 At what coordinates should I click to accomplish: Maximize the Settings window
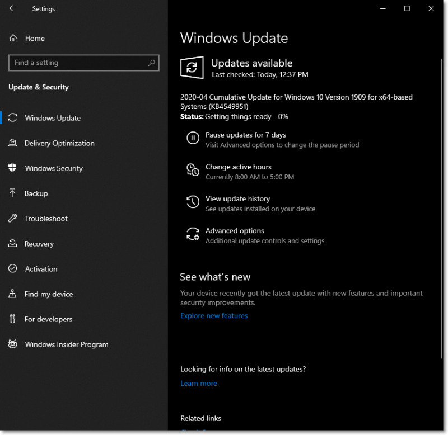(x=407, y=8)
